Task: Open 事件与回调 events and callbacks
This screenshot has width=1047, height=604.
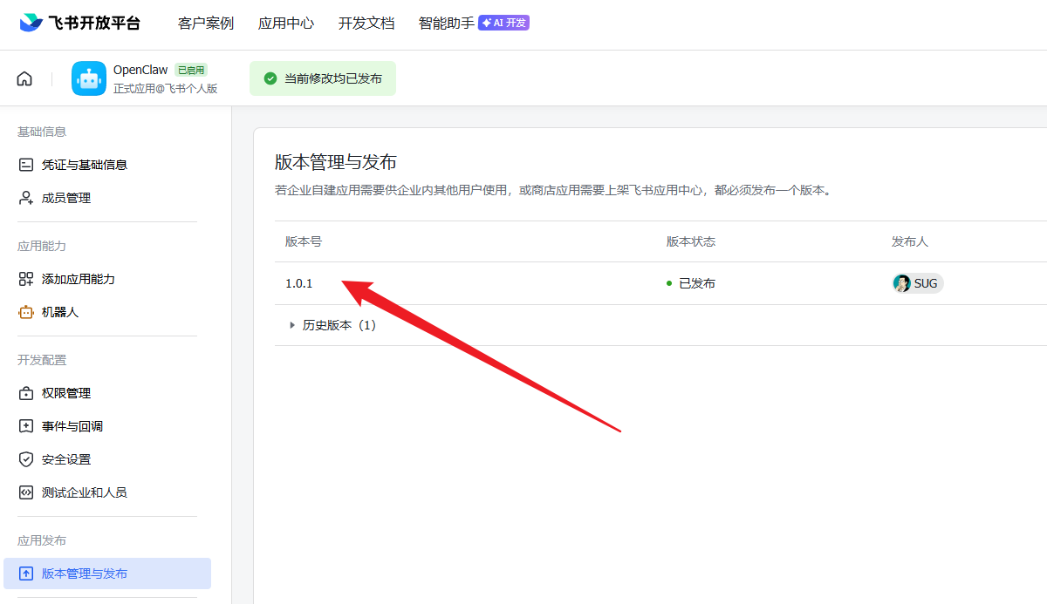Action: pos(72,426)
